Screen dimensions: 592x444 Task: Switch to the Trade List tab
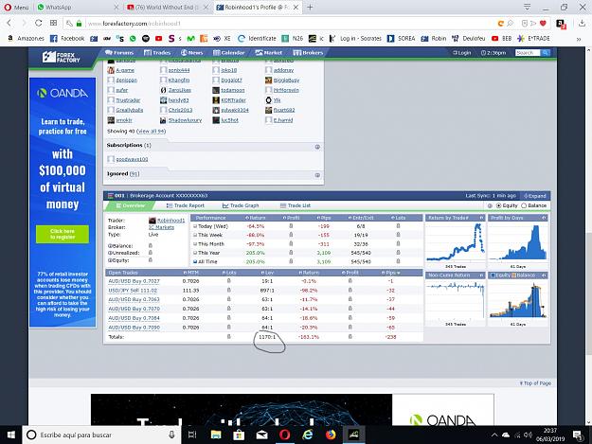click(x=296, y=205)
